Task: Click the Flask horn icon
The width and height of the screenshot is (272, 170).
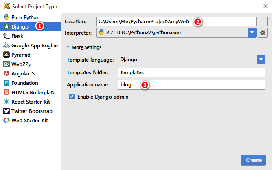Action: click(x=7, y=36)
